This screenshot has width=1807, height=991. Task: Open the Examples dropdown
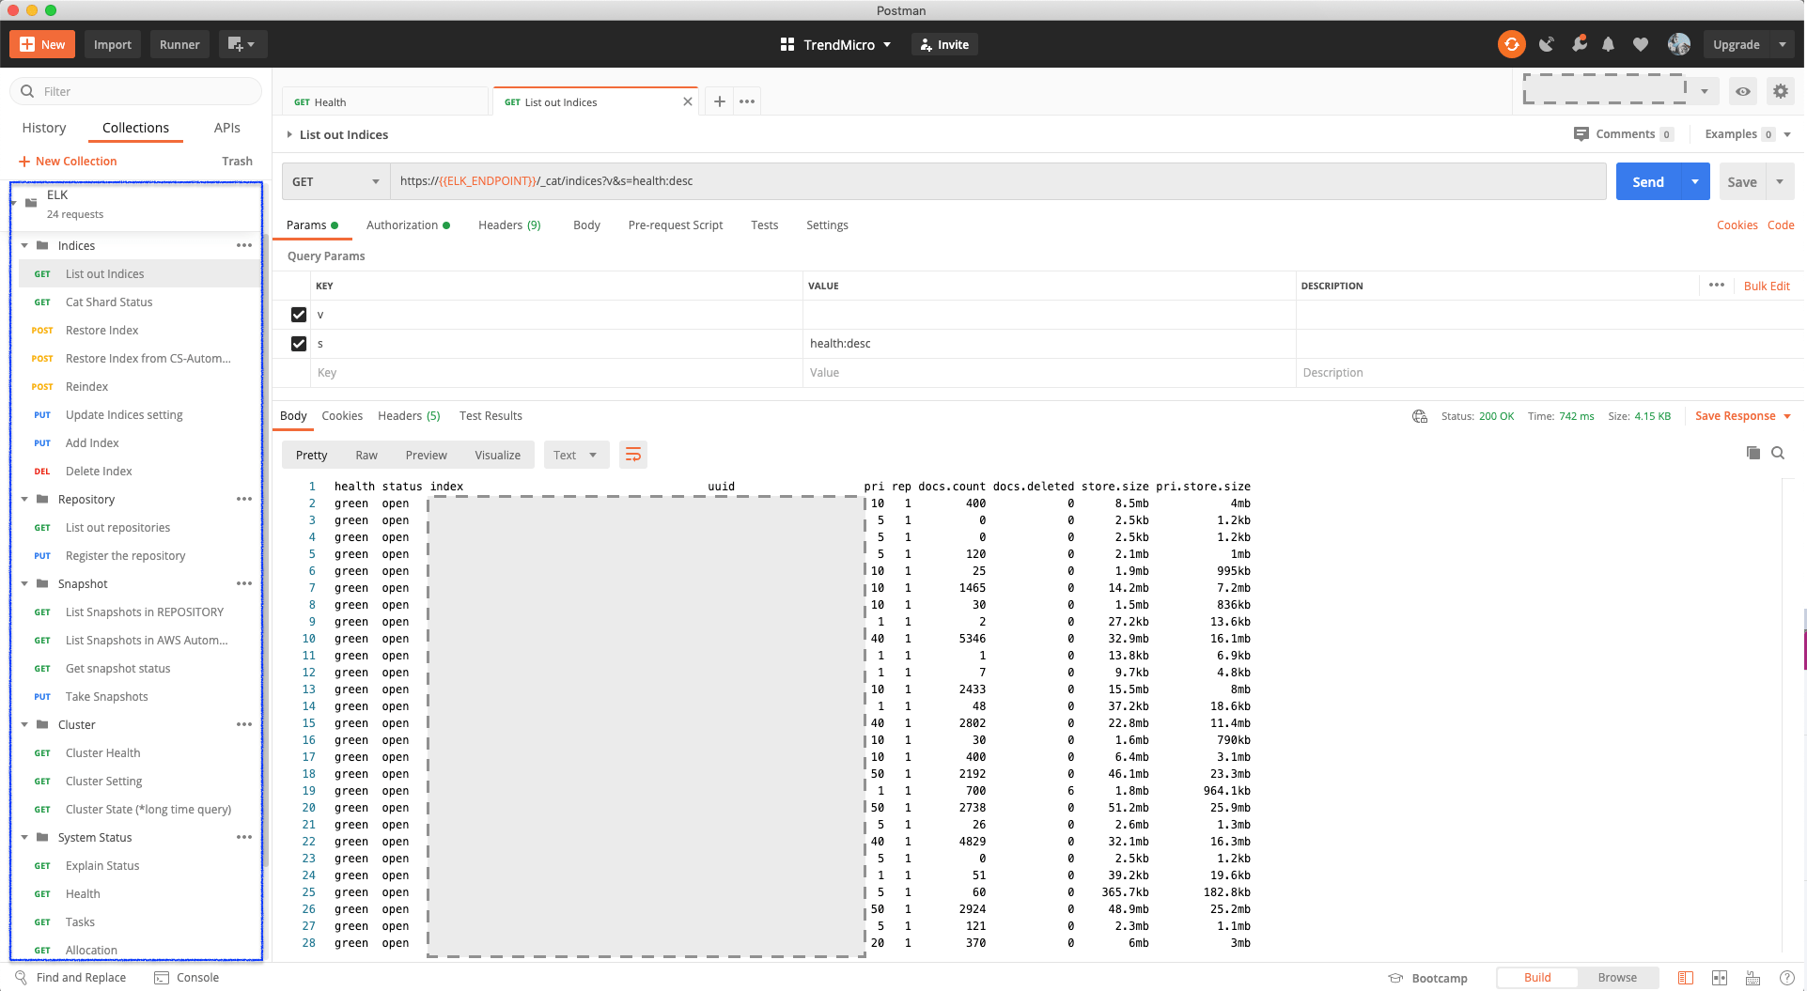coord(1748,134)
